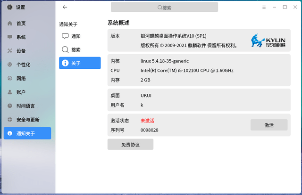Click the info icon in 关于 tab
Image resolution: width=302 pixels, height=195 pixels.
[x=65, y=63]
